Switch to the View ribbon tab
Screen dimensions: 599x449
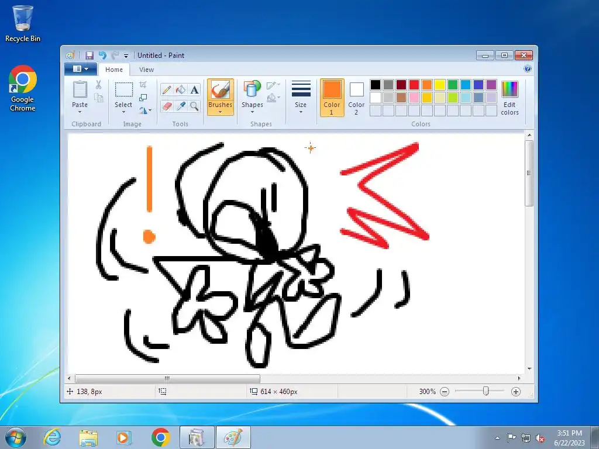pos(147,70)
